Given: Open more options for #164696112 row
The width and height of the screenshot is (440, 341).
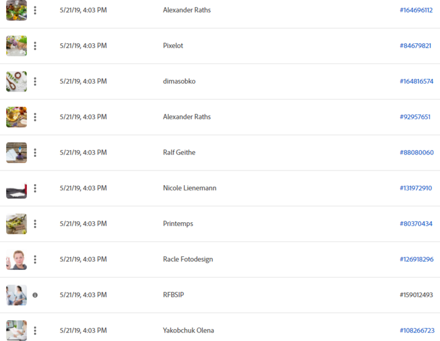Looking at the screenshot, I should point(35,10).
